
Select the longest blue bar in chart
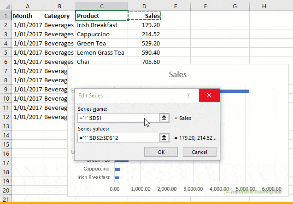(x=234, y=91)
